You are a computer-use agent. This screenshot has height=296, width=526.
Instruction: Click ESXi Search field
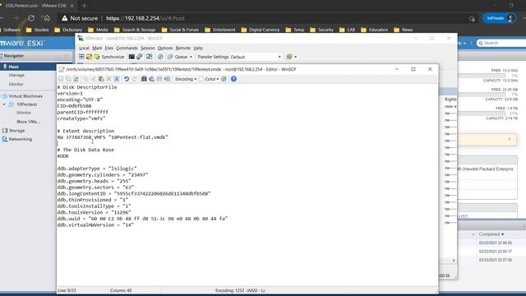tap(501, 43)
